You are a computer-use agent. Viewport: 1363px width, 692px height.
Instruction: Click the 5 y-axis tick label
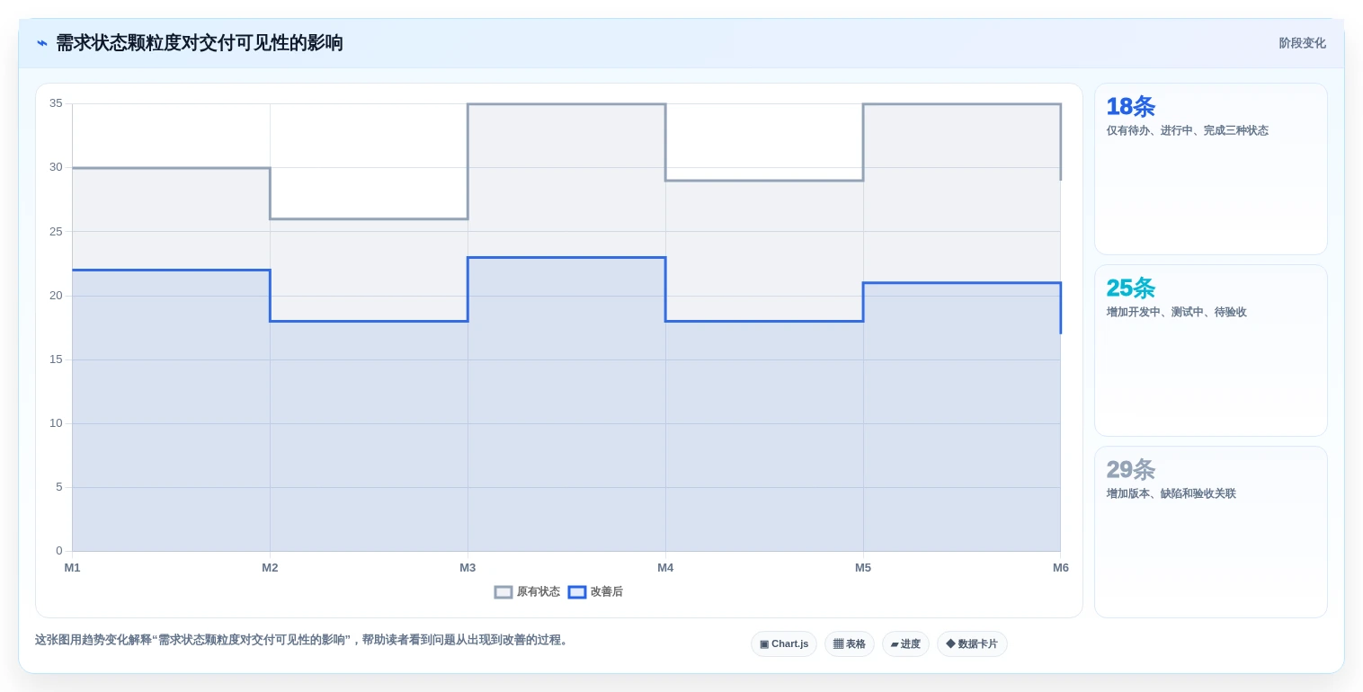[x=59, y=487]
